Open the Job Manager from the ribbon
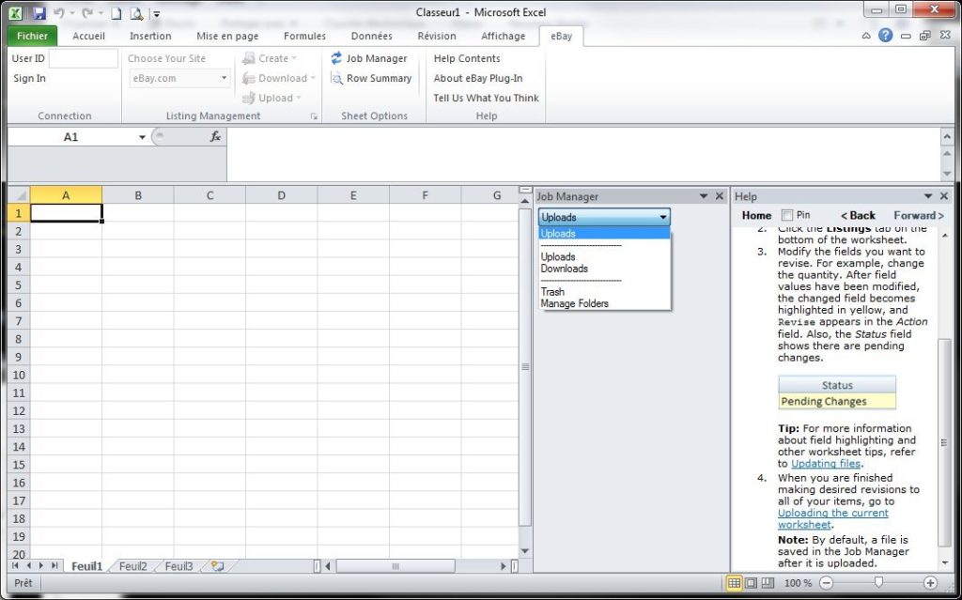This screenshot has width=962, height=600. click(368, 58)
